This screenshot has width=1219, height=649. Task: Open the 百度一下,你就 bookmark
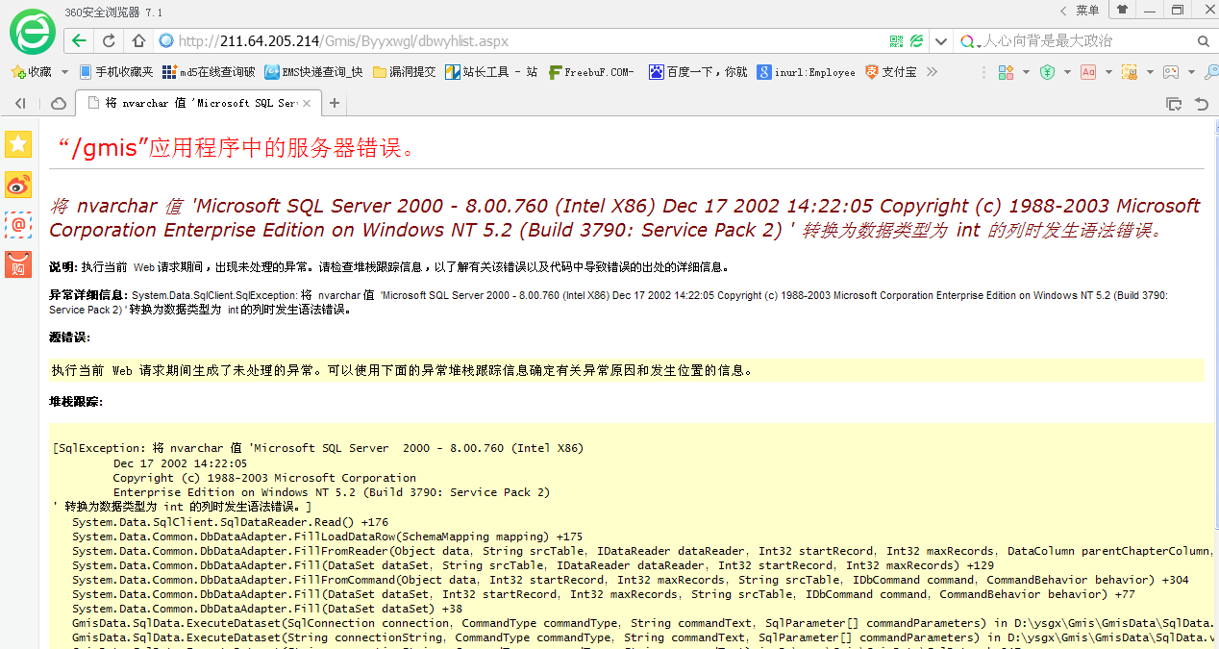pyautogui.click(x=698, y=72)
